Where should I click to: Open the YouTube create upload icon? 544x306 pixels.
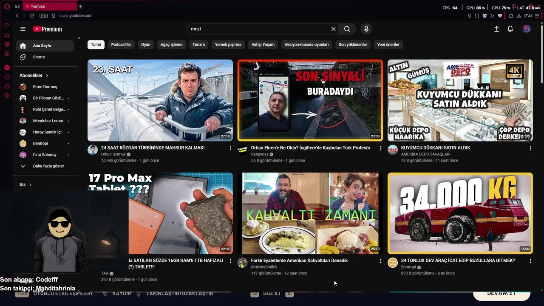[x=496, y=29]
